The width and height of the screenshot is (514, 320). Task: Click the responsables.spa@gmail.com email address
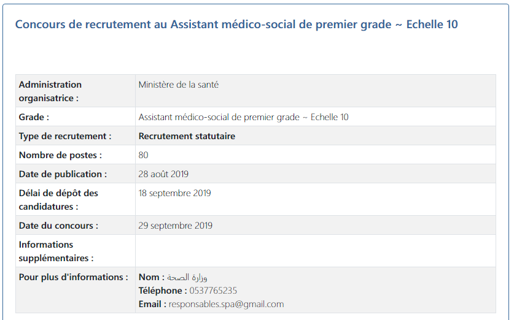226,304
